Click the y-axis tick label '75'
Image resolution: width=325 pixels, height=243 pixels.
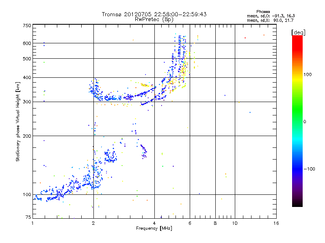[28, 217]
